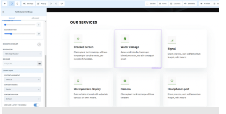226x114 pixels.
Task: Open the custom code editor icon
Action: [x=62, y=4]
